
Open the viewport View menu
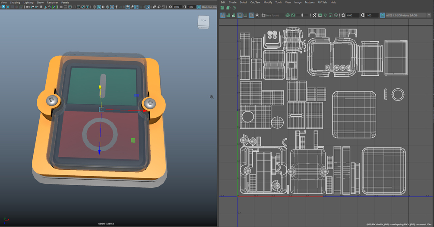tap(4, 3)
